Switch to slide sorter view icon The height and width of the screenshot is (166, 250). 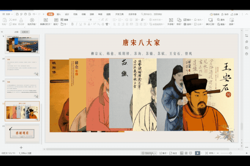(187, 153)
